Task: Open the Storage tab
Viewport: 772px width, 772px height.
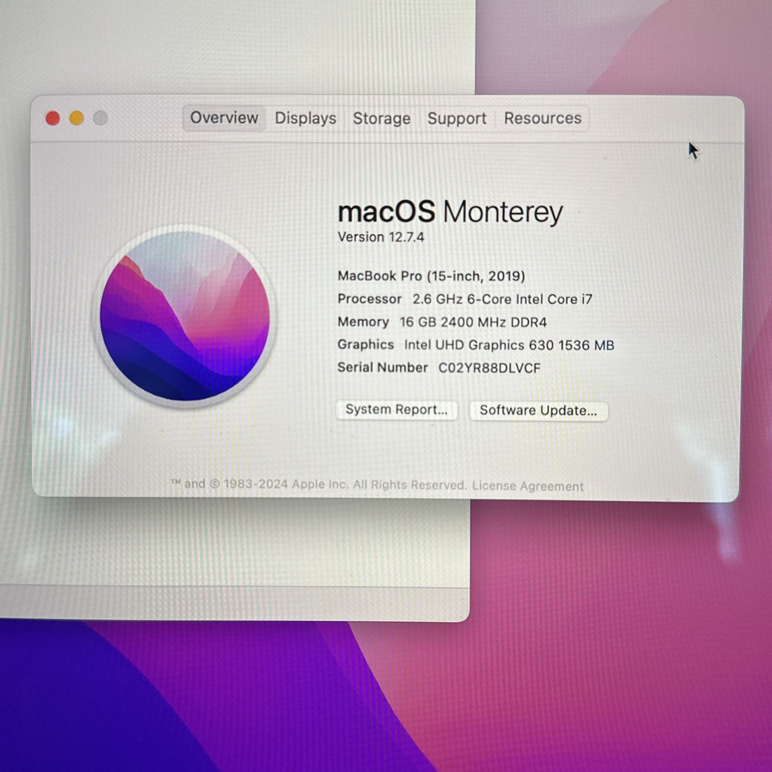Action: [382, 118]
